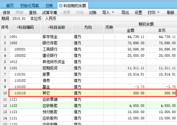Click row number 10 header cell

(5, 93)
